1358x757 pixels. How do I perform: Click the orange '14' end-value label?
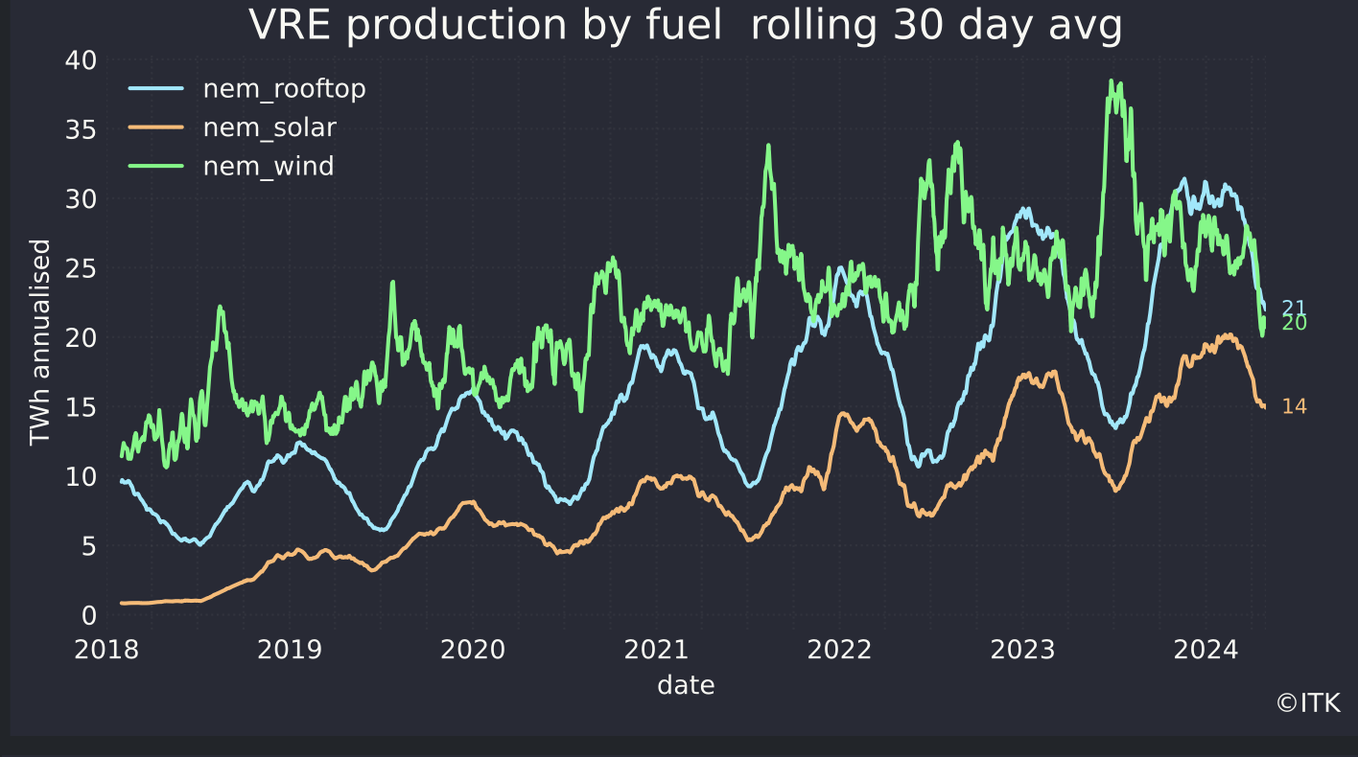[x=1294, y=407]
